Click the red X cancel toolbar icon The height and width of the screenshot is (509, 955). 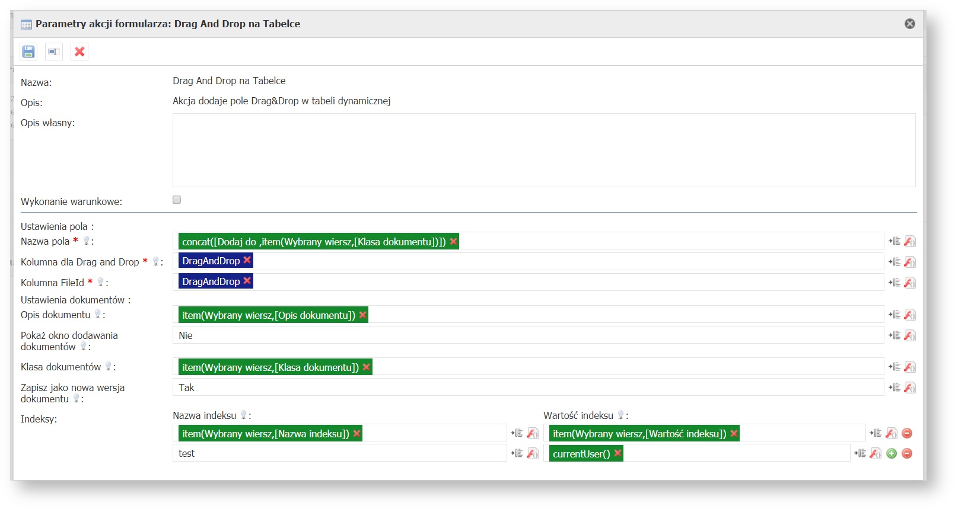click(x=79, y=52)
